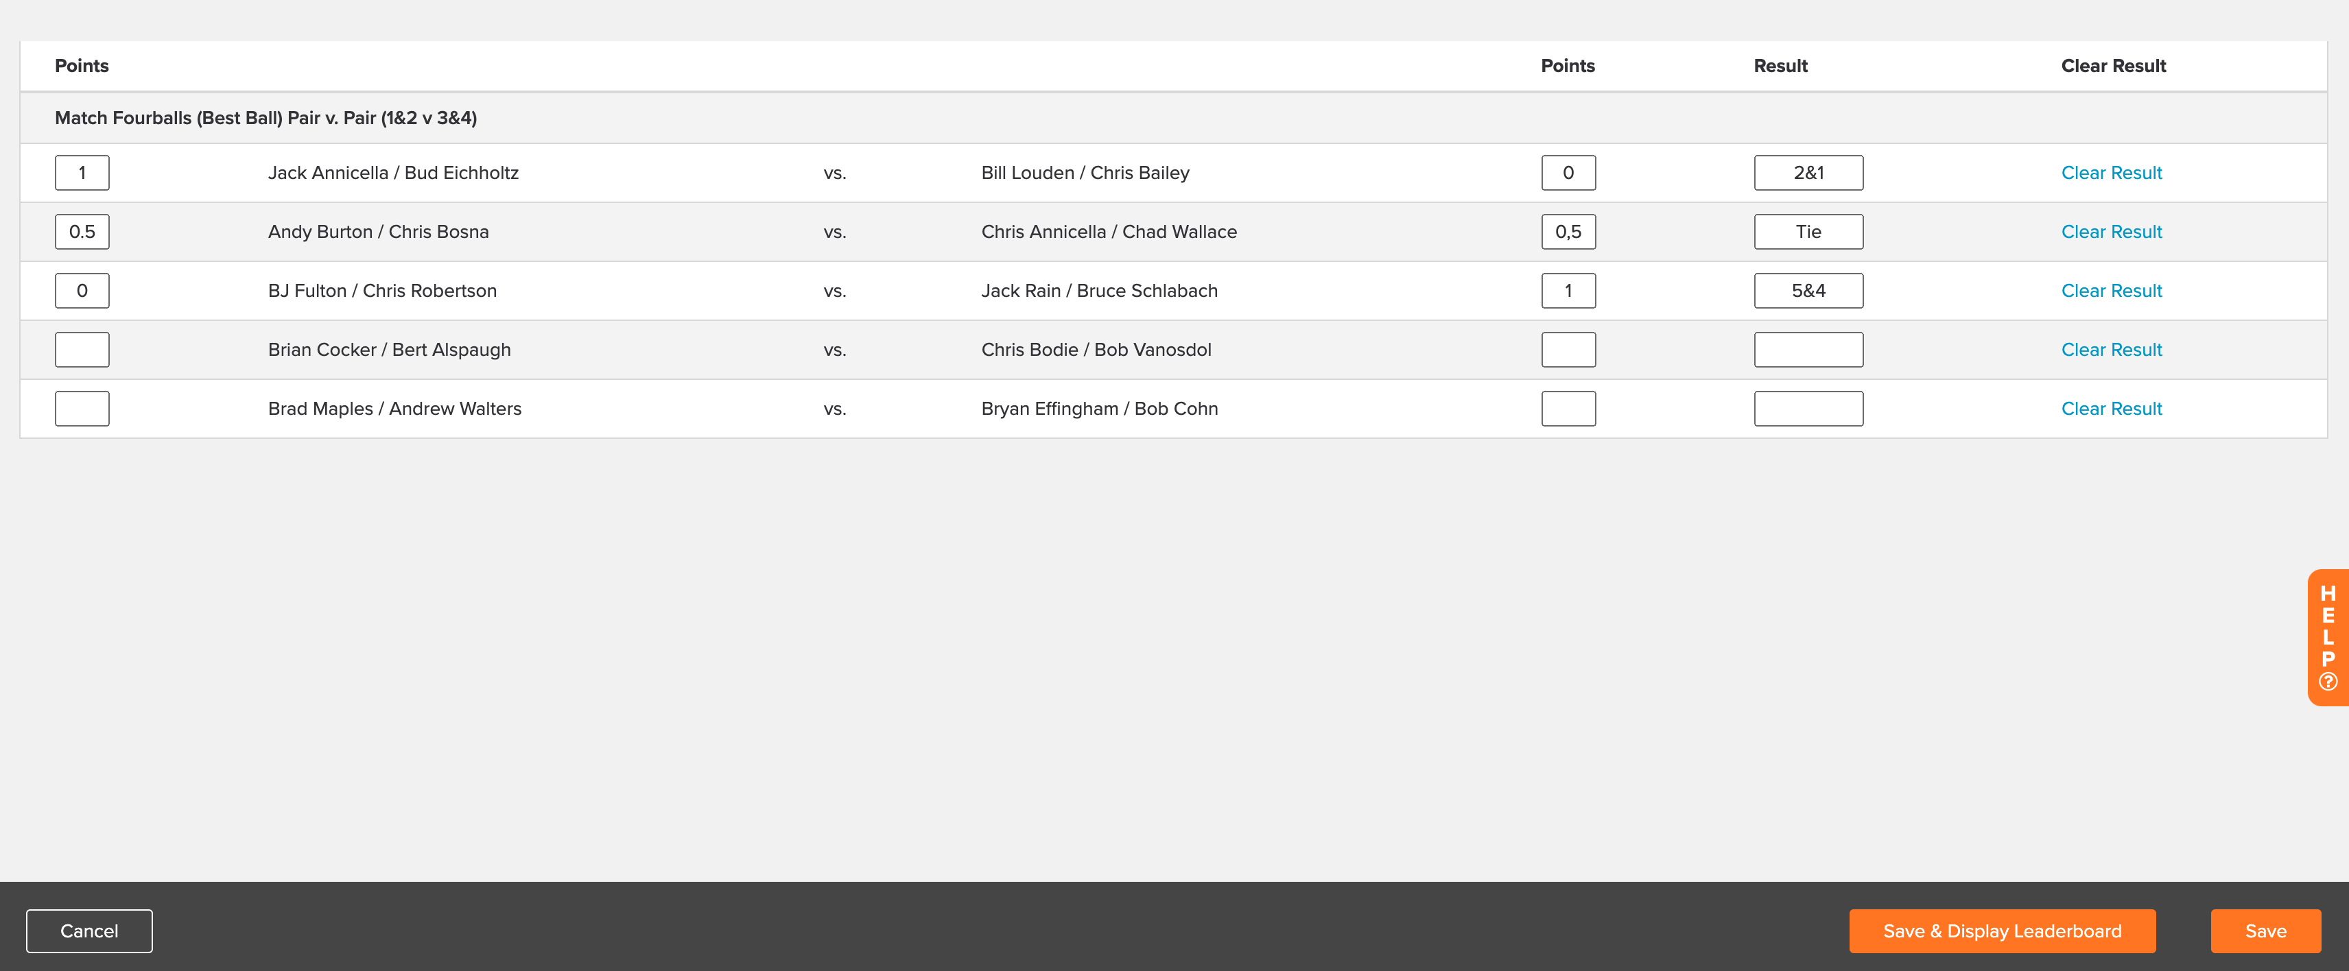Focus empty points field for Bryan Effingham pair

[1568, 409]
